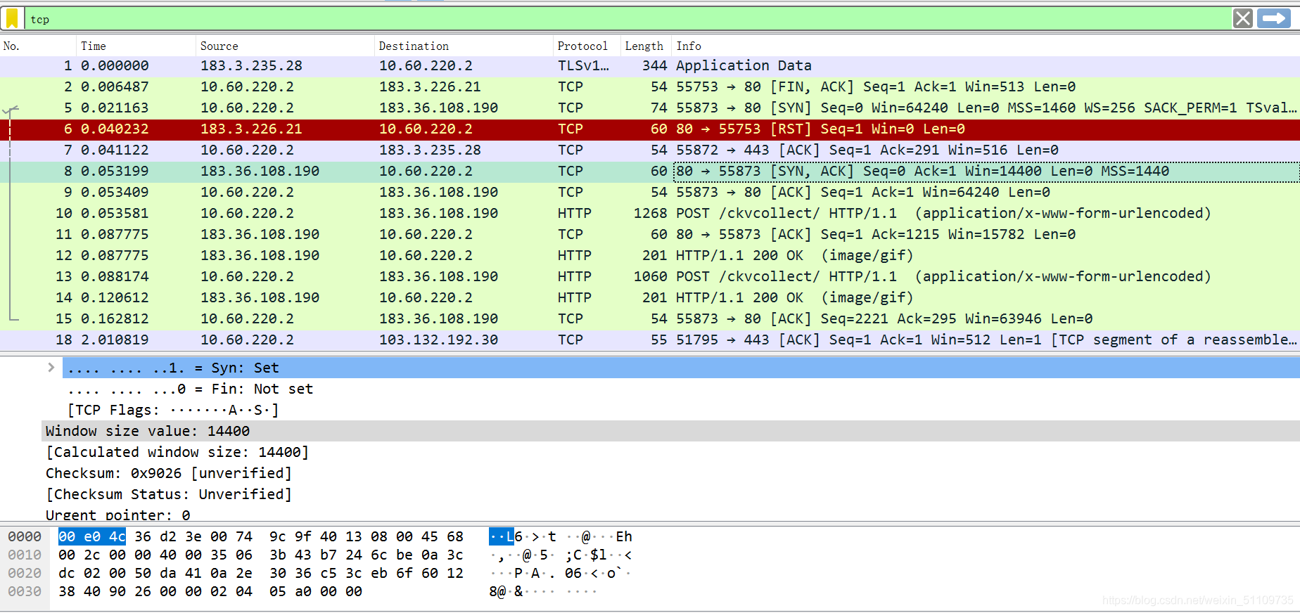Clear the display filter with X button
Viewport: 1300px width, 613px height.
[1242, 18]
